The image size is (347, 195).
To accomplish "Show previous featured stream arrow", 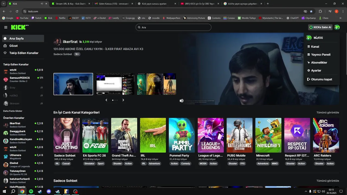I will (106, 100).
